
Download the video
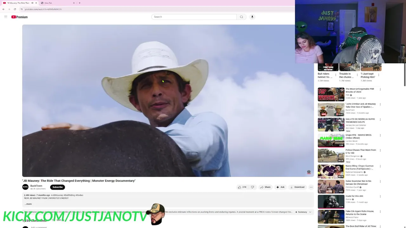click(x=297, y=187)
